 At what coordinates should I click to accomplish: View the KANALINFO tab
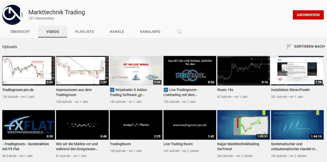point(150,32)
